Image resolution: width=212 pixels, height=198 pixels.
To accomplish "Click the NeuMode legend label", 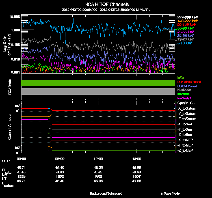I will pos(183,90).
